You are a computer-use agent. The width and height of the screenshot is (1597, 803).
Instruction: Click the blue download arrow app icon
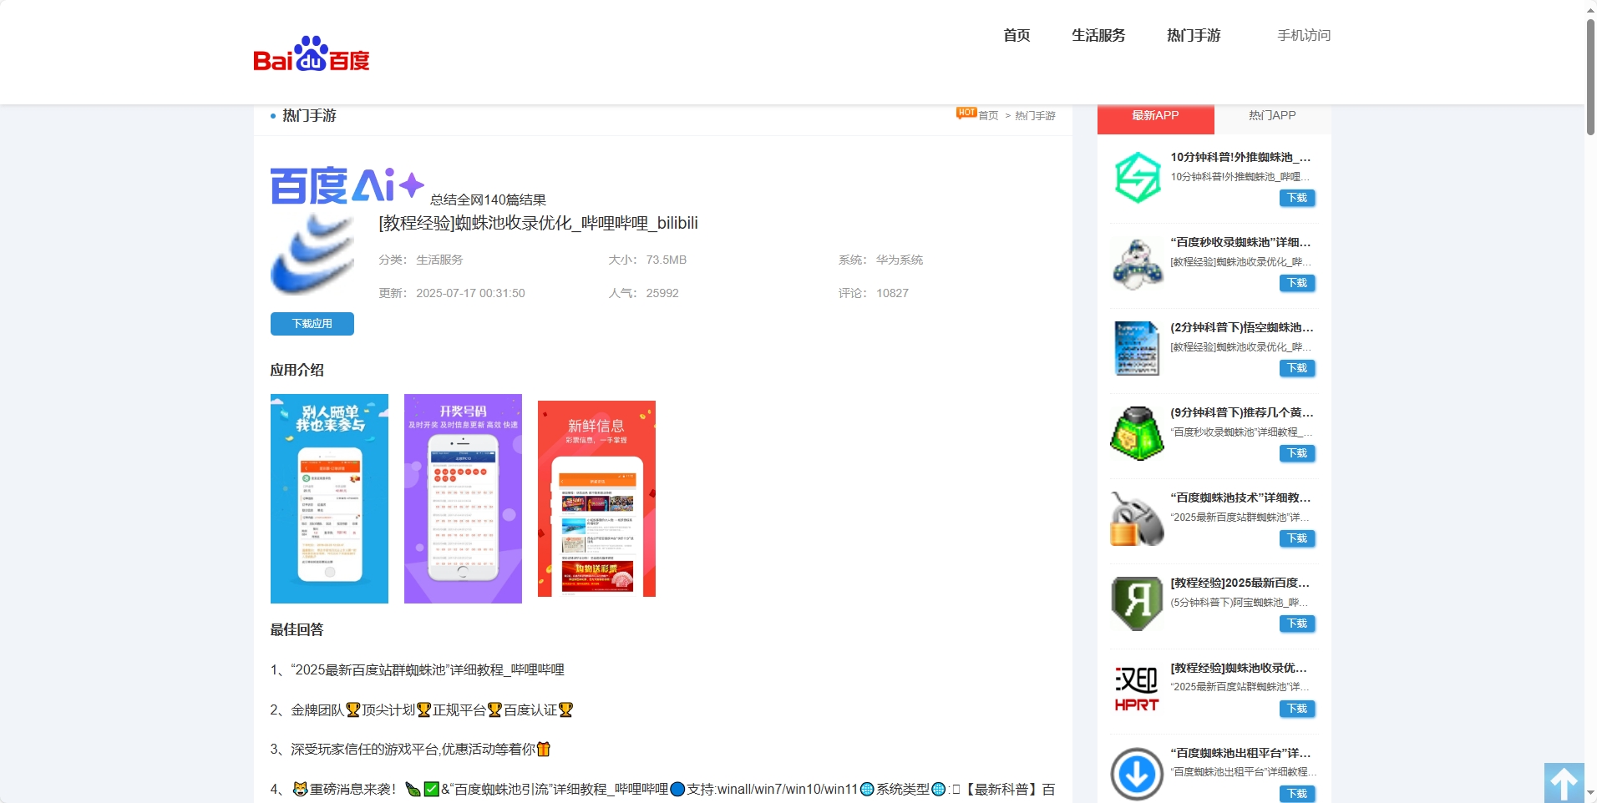(1137, 773)
